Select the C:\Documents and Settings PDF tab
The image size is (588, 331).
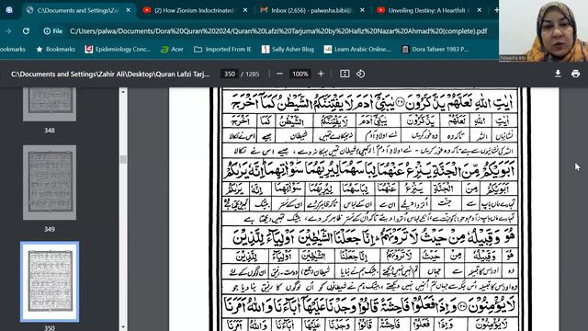[77, 10]
